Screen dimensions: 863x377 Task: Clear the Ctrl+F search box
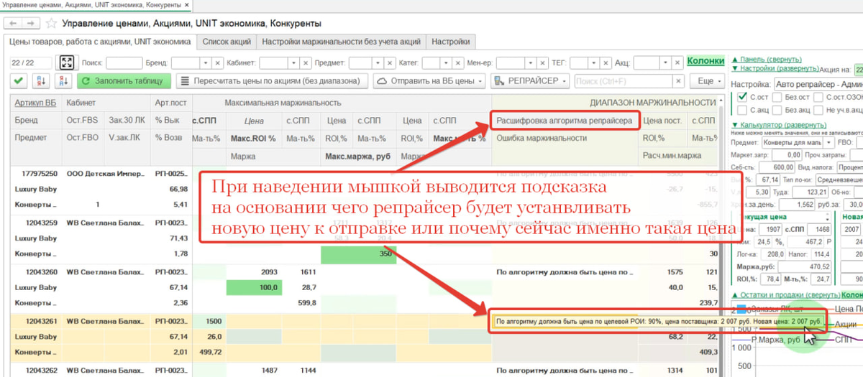pyautogui.click(x=678, y=81)
